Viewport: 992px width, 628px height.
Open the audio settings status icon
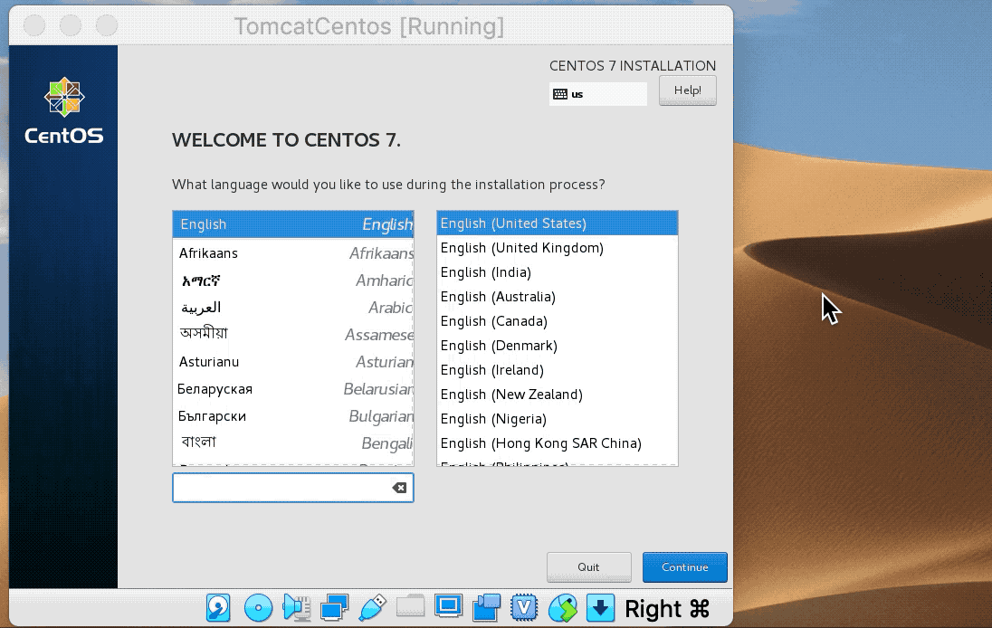pos(296,608)
